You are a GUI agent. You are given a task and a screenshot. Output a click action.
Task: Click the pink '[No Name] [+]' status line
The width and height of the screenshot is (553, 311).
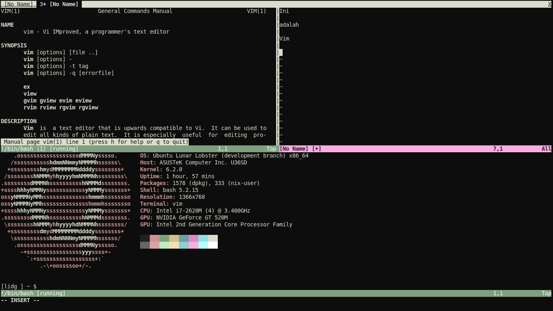pos(415,149)
